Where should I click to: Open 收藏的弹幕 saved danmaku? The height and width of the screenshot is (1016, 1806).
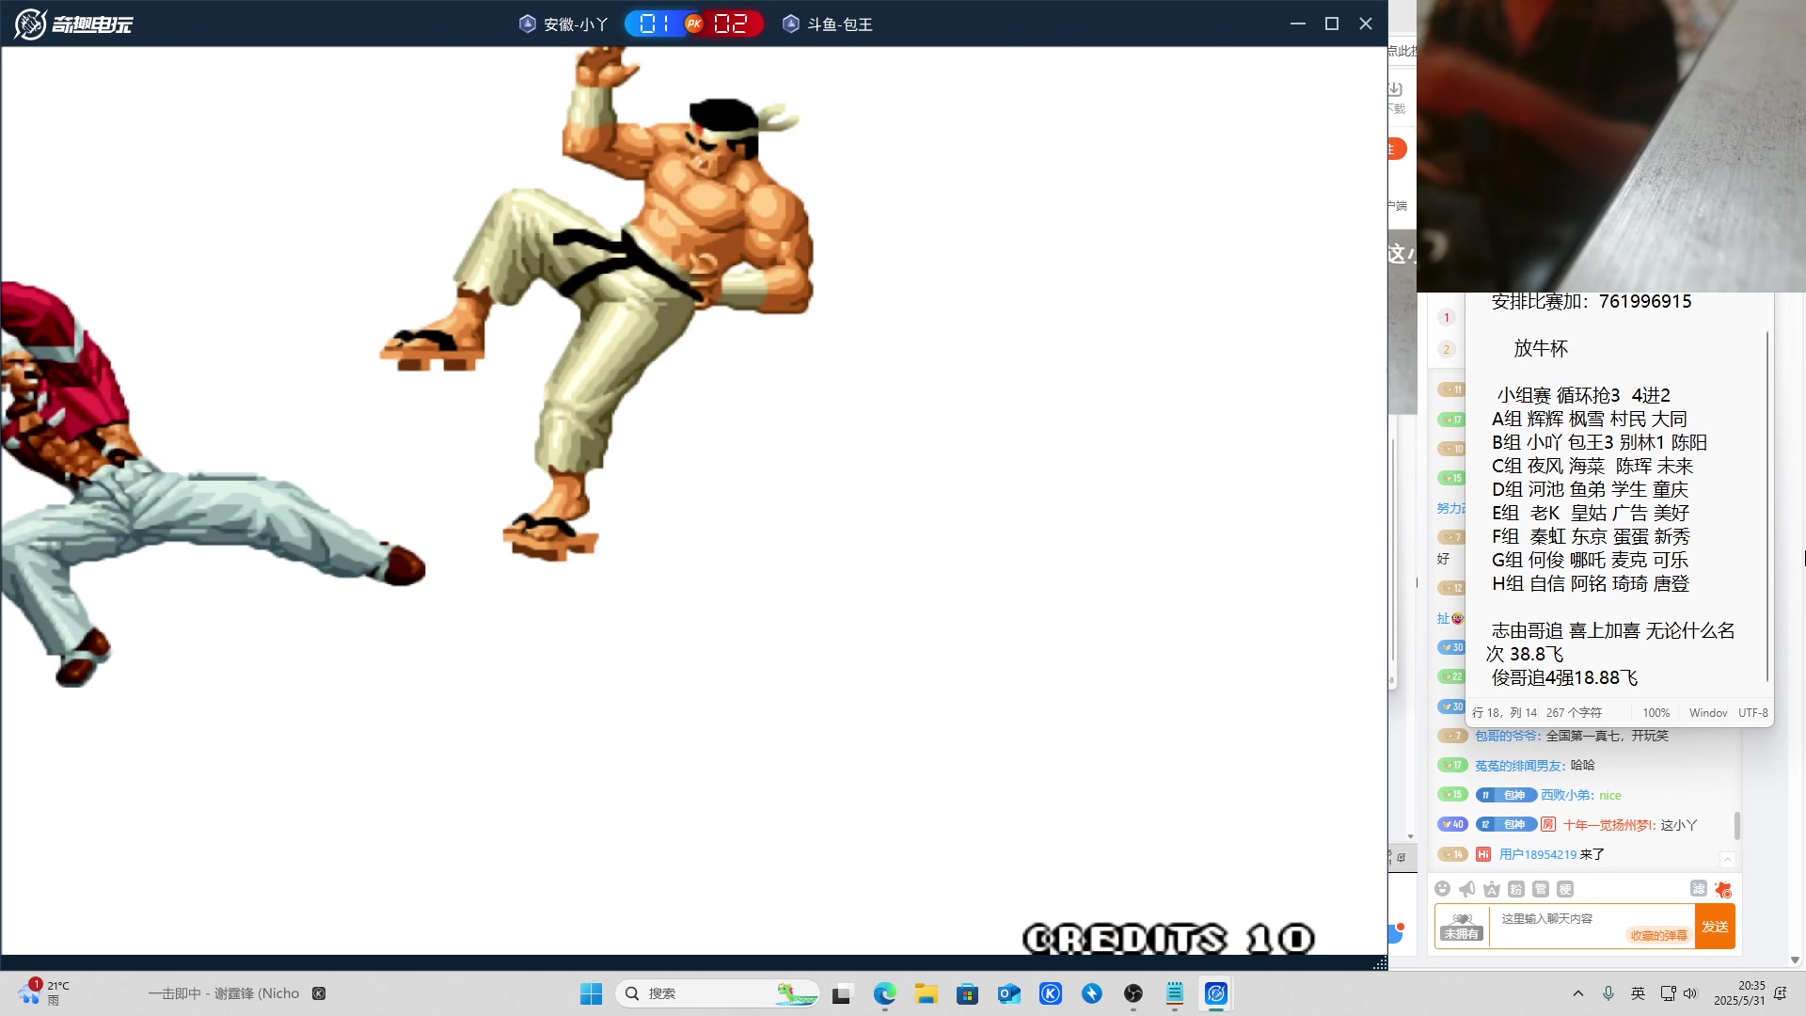(1658, 935)
